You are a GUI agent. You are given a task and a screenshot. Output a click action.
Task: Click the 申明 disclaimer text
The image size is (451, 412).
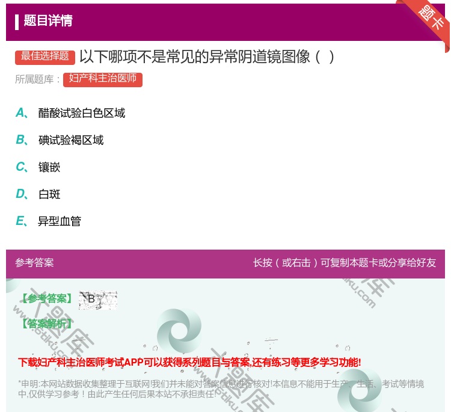point(221,389)
